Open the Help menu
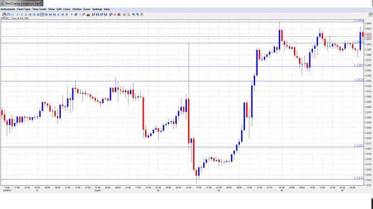 coord(106,9)
